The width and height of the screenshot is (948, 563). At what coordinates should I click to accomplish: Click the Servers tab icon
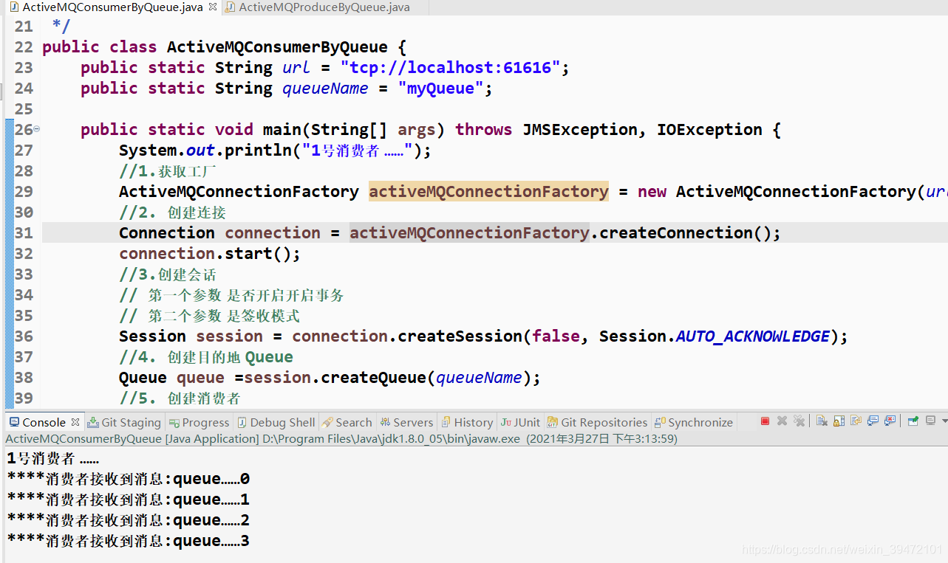[x=385, y=422]
